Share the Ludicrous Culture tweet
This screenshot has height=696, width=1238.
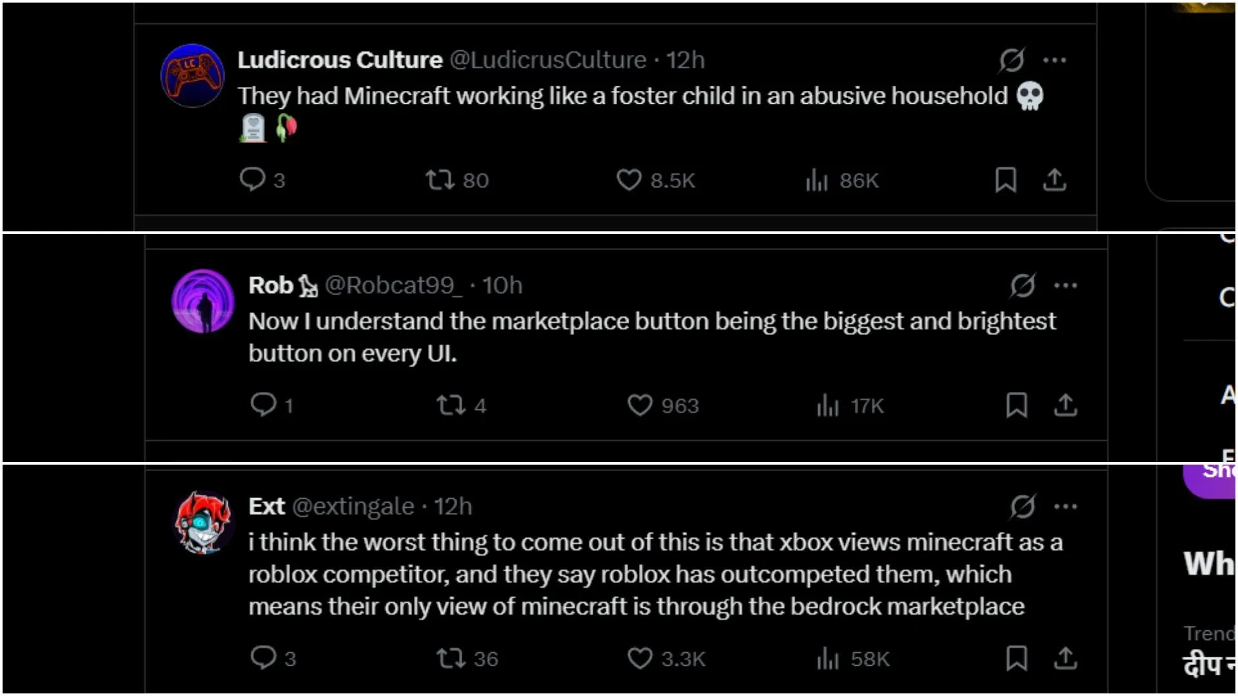pyautogui.click(x=1055, y=180)
